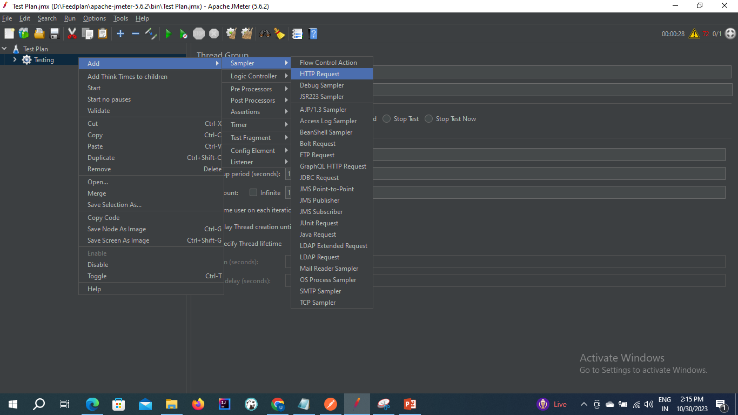Click the Search binoculars icon
Viewport: 738px width, 415px height.
click(x=264, y=34)
